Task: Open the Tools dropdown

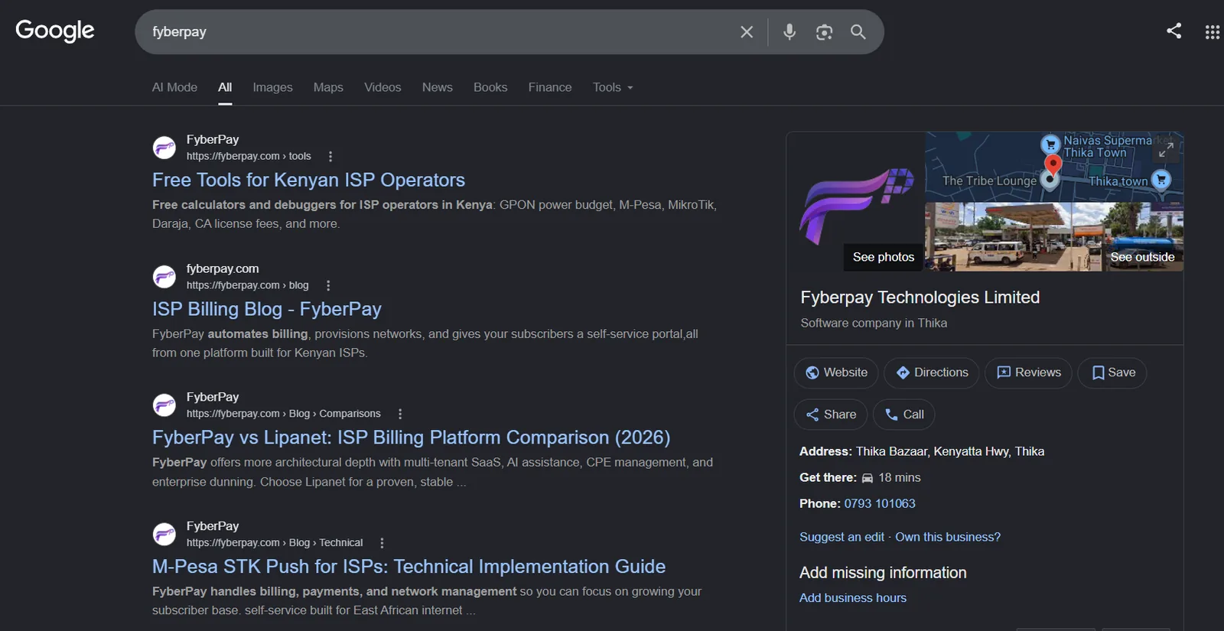Action: point(613,87)
